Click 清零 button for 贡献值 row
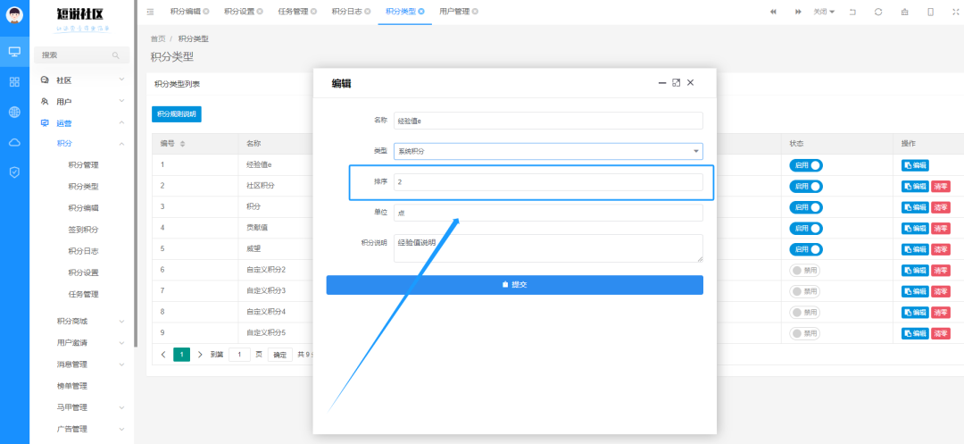Viewport: 964px width, 444px height. coord(941,228)
